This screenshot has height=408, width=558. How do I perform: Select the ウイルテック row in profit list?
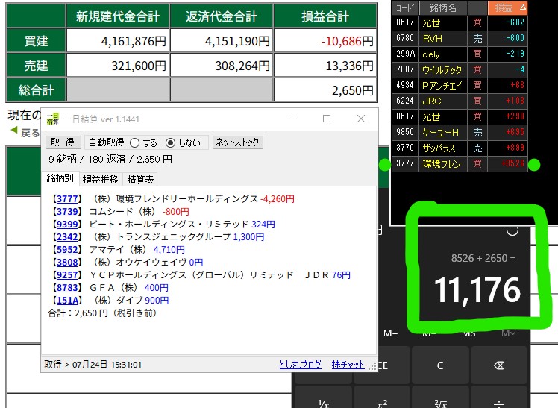460,69
